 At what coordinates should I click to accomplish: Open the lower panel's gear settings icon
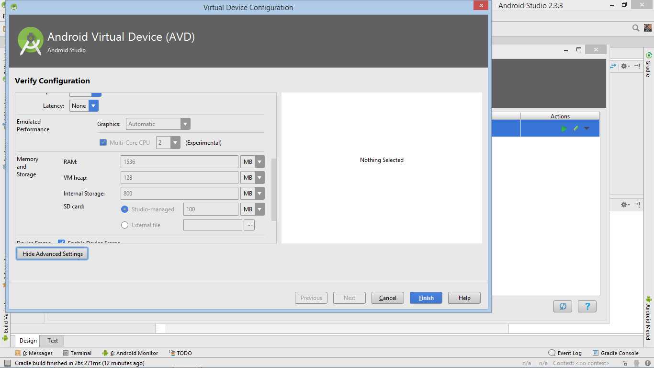click(x=625, y=205)
